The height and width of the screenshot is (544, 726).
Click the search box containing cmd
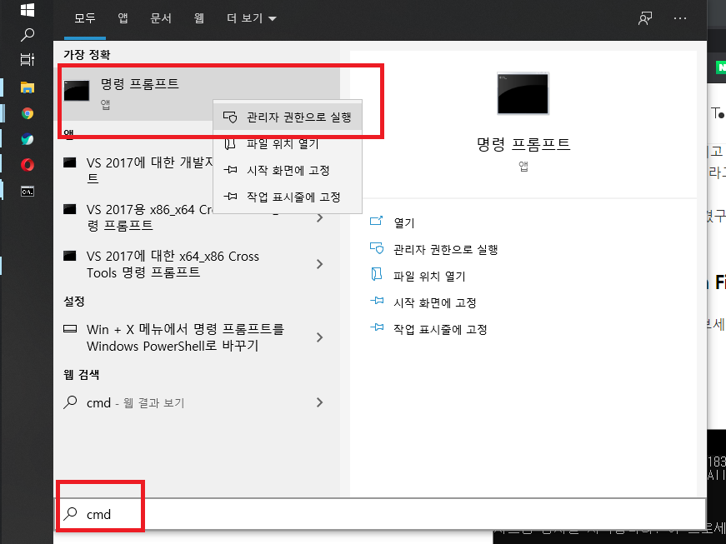click(381, 514)
